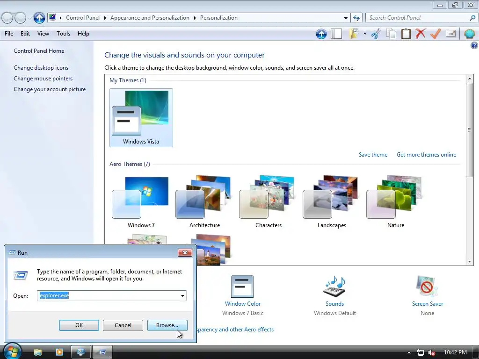
Task: Click Cancel in Run dialog
Action: (123, 325)
